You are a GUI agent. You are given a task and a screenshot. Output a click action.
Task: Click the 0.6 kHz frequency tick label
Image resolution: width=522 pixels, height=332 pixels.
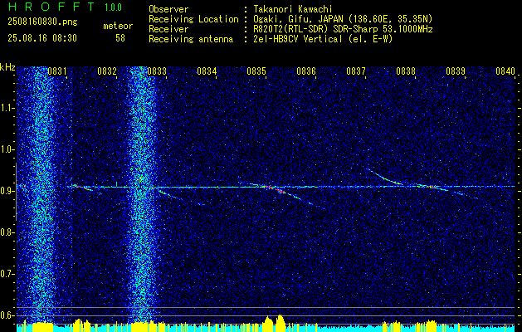(x=7, y=315)
